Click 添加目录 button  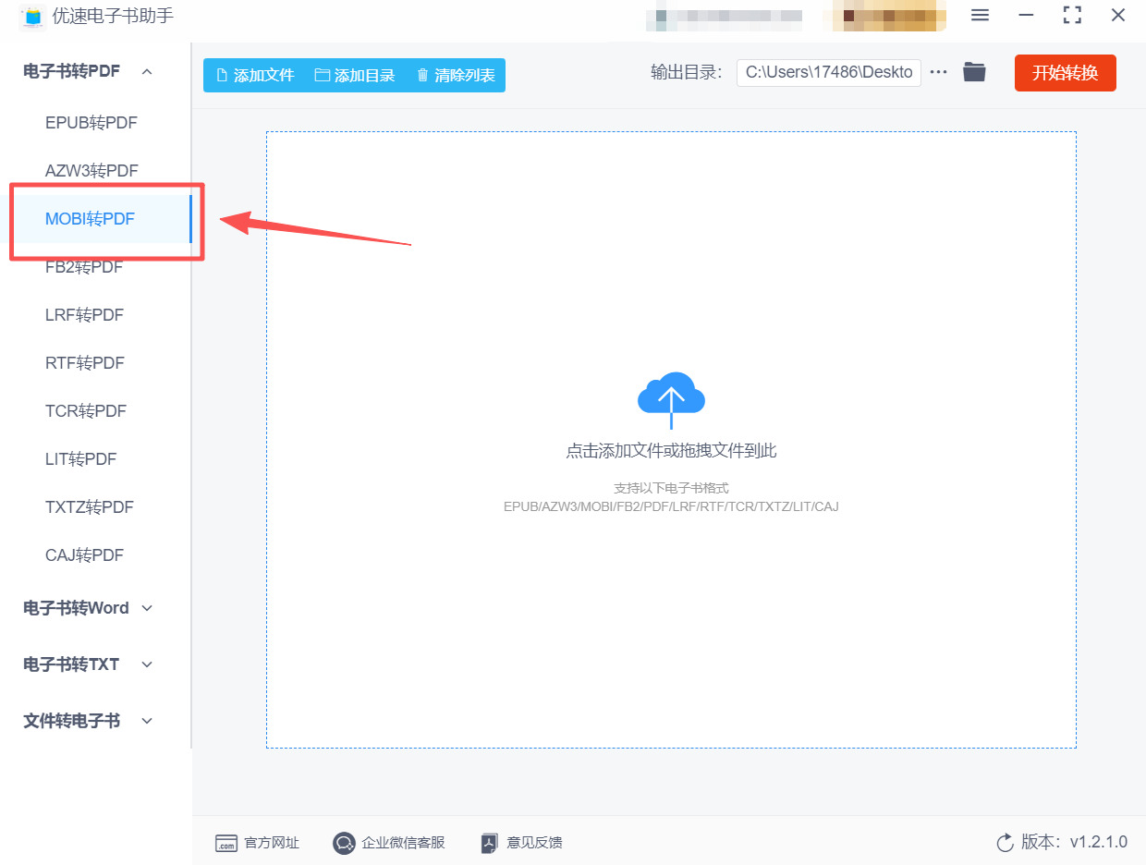(x=355, y=76)
